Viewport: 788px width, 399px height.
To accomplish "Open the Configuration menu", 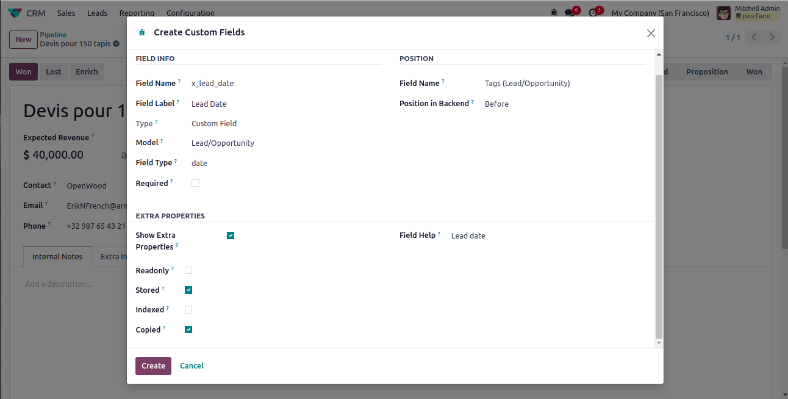I will [190, 13].
